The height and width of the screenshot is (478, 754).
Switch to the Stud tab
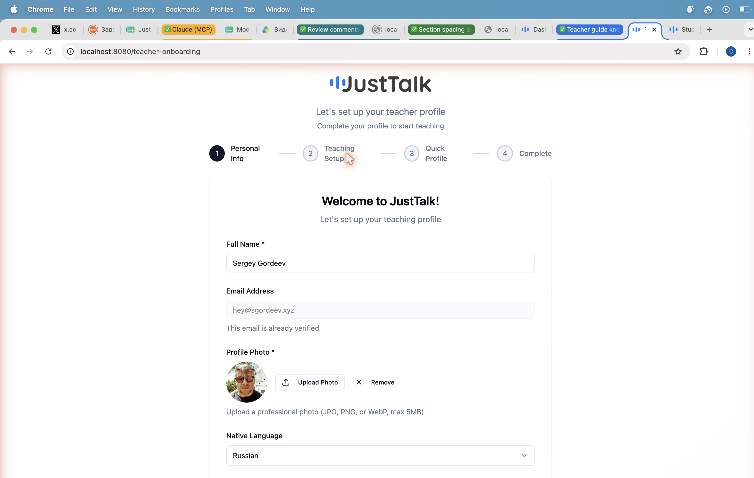coord(682,30)
